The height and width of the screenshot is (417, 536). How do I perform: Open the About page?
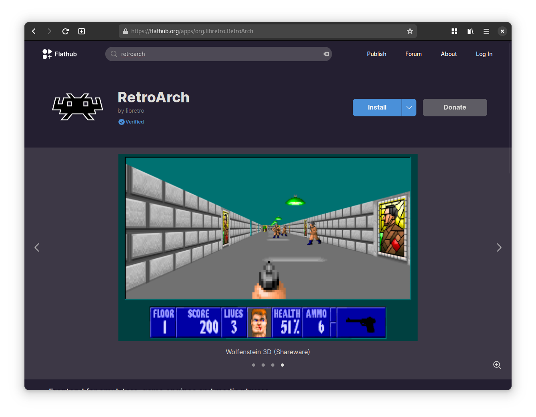tap(449, 54)
